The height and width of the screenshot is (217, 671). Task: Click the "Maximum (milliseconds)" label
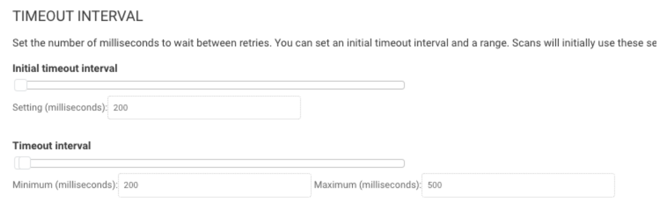368,185
